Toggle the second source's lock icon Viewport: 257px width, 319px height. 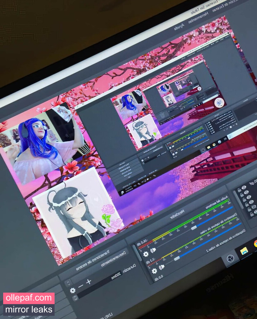pos(242,195)
